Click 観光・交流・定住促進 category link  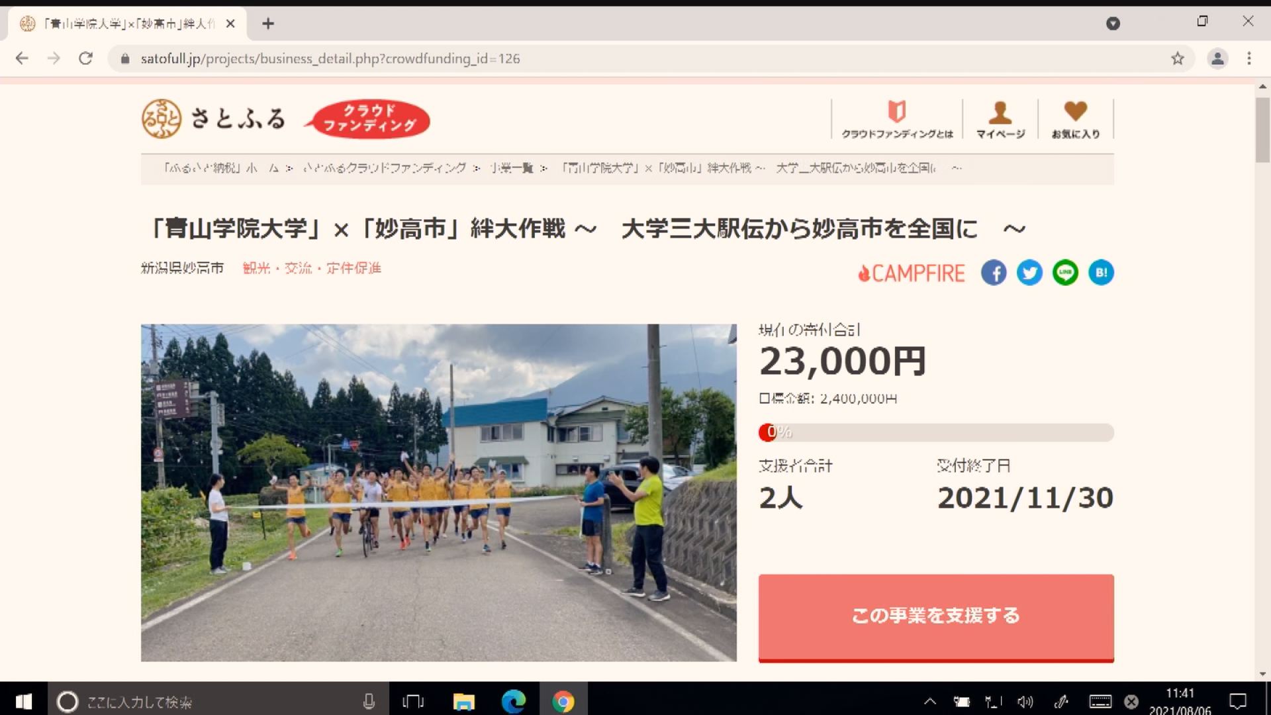[312, 268]
